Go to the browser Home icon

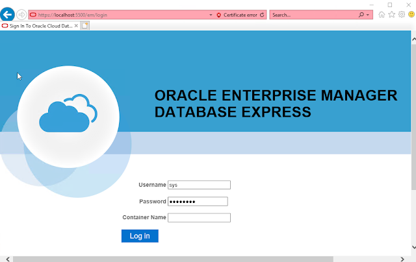coord(382,14)
